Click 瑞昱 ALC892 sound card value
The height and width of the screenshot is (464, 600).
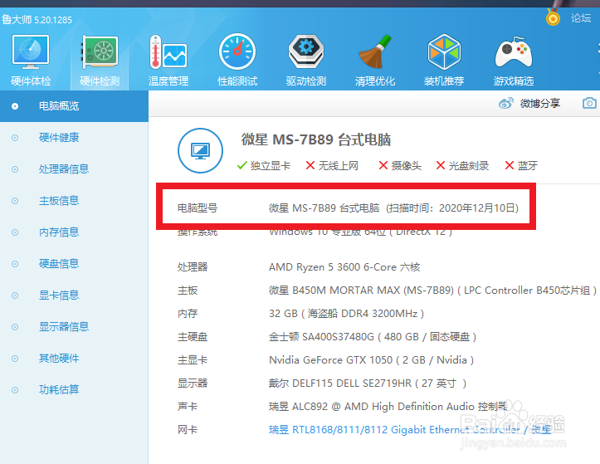coord(388,407)
